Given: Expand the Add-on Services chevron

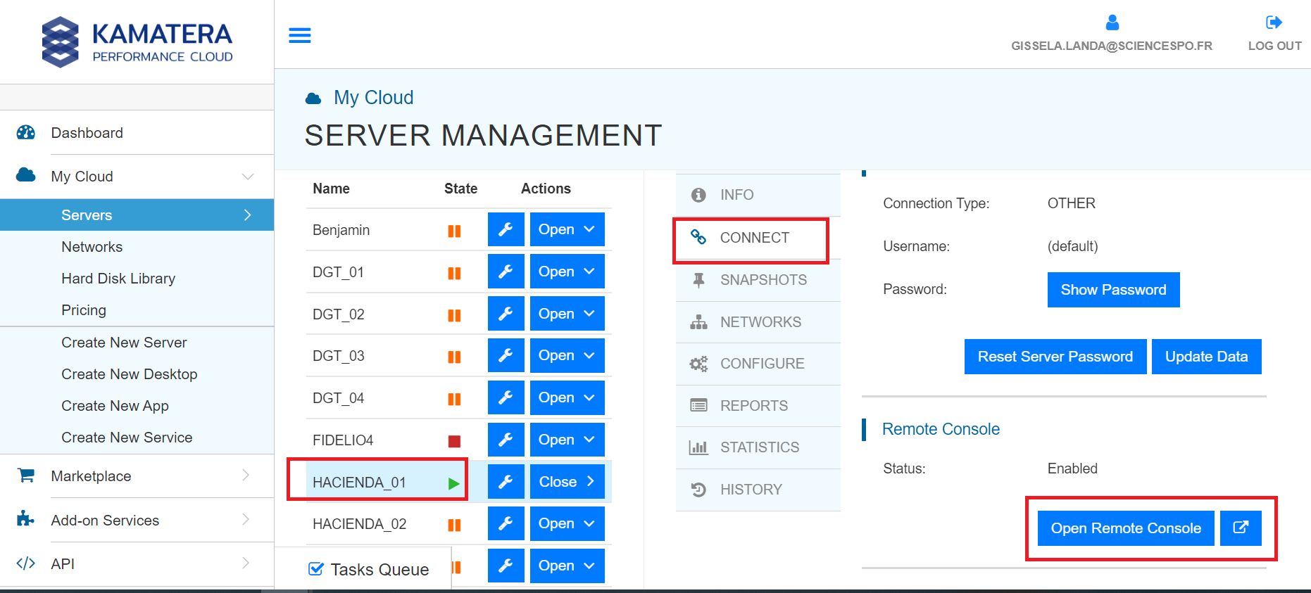Looking at the screenshot, I should click(x=246, y=519).
